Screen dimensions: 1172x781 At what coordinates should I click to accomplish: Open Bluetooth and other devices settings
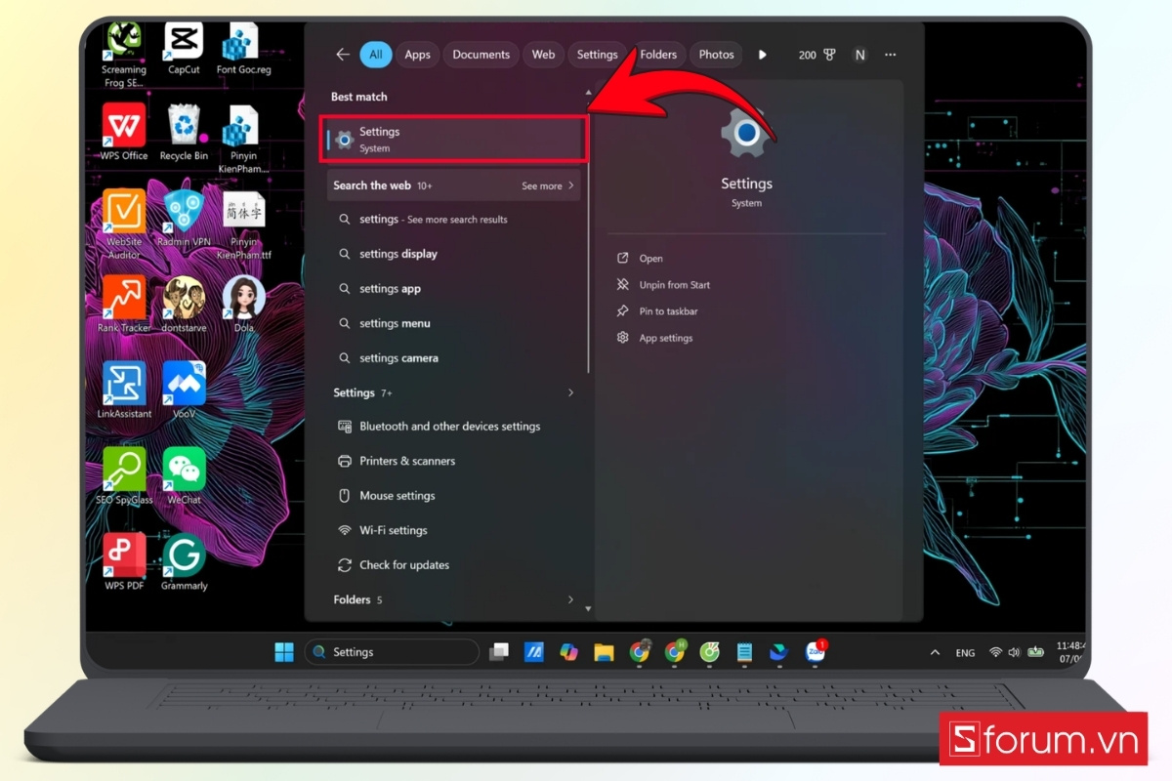tap(456, 427)
